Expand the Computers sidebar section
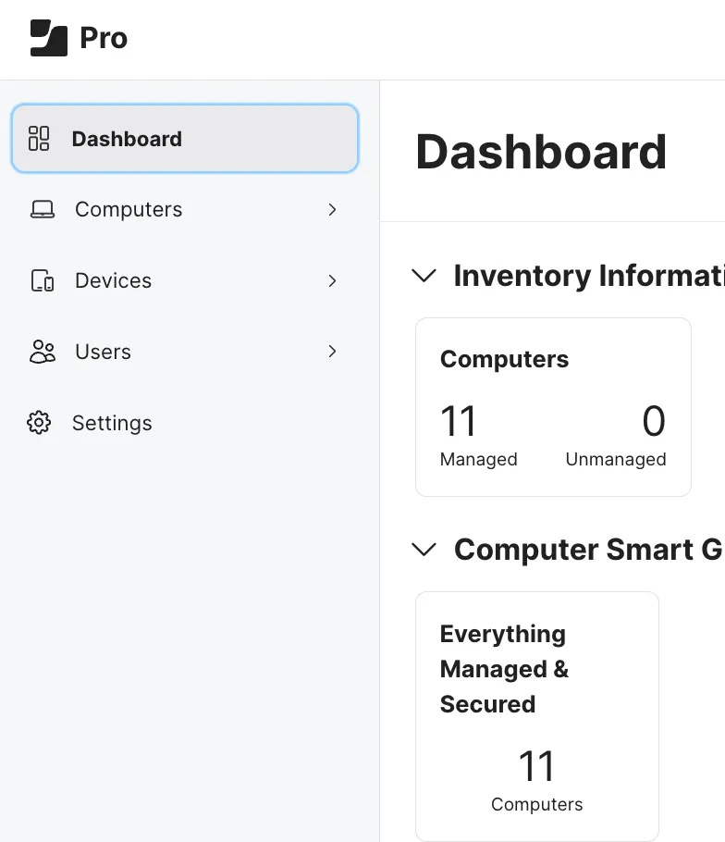 coord(332,209)
